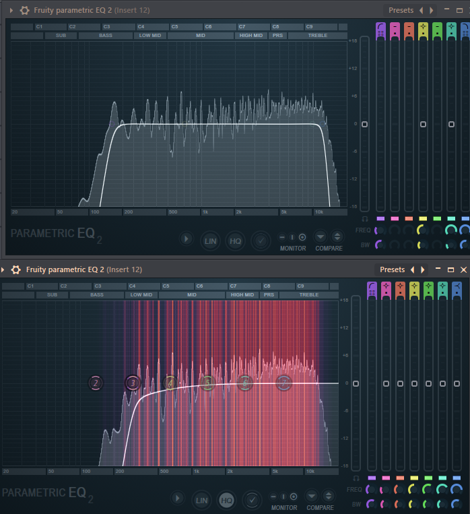
Task: Click purple band type icon in top window
Action: (x=380, y=31)
